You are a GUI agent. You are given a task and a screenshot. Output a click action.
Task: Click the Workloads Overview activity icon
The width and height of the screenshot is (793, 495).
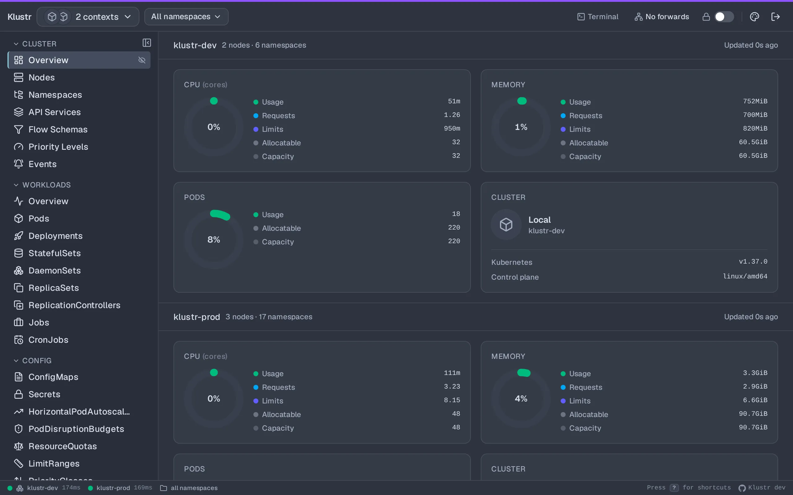coord(19,201)
